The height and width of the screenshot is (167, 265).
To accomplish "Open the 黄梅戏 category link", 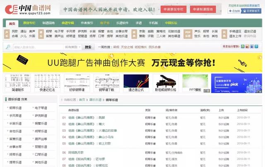I will (161, 31).
